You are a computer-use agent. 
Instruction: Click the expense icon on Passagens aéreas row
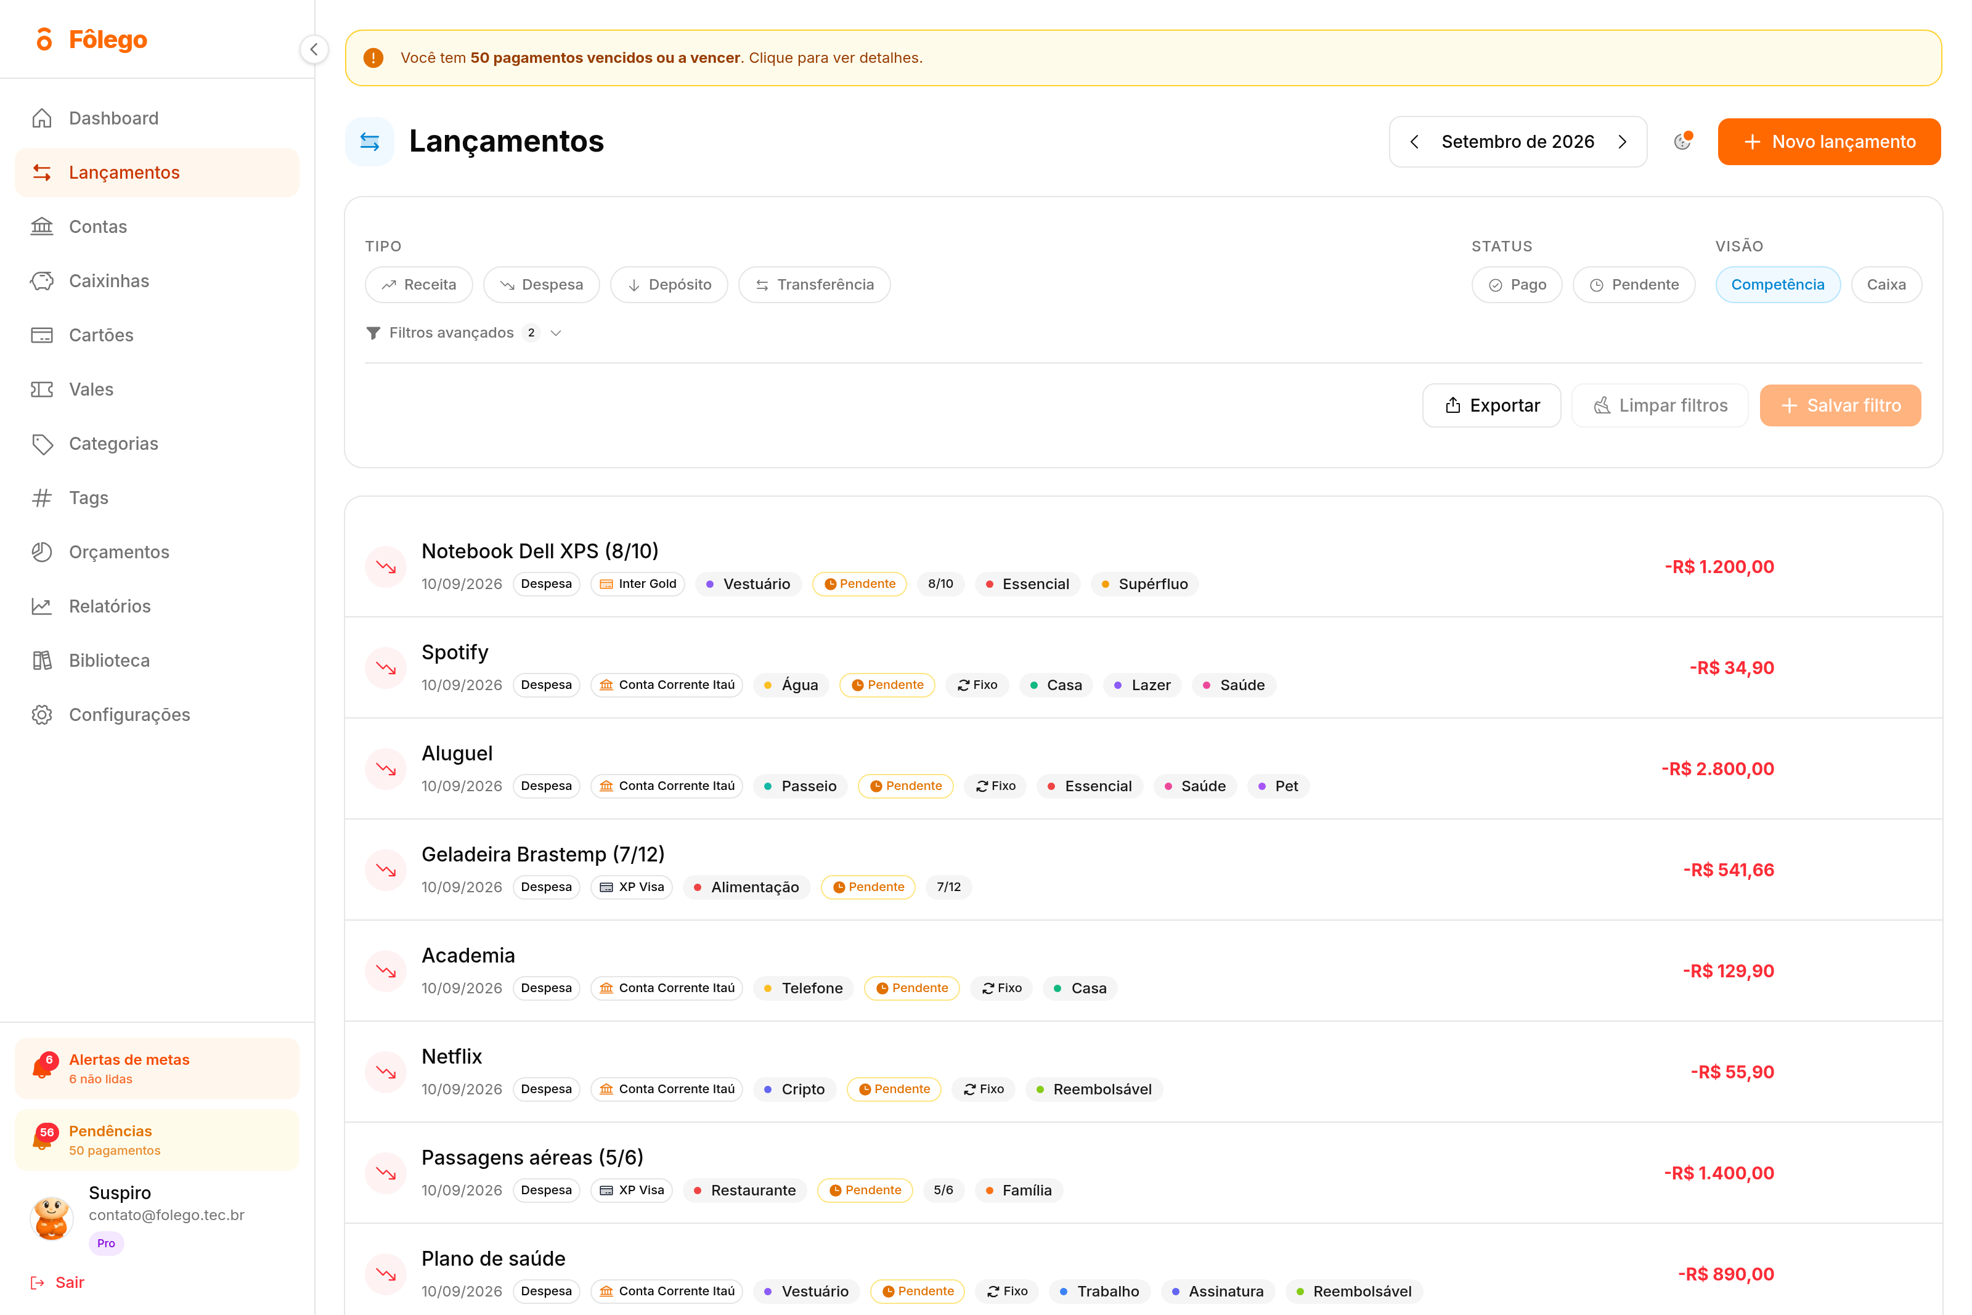(386, 1173)
